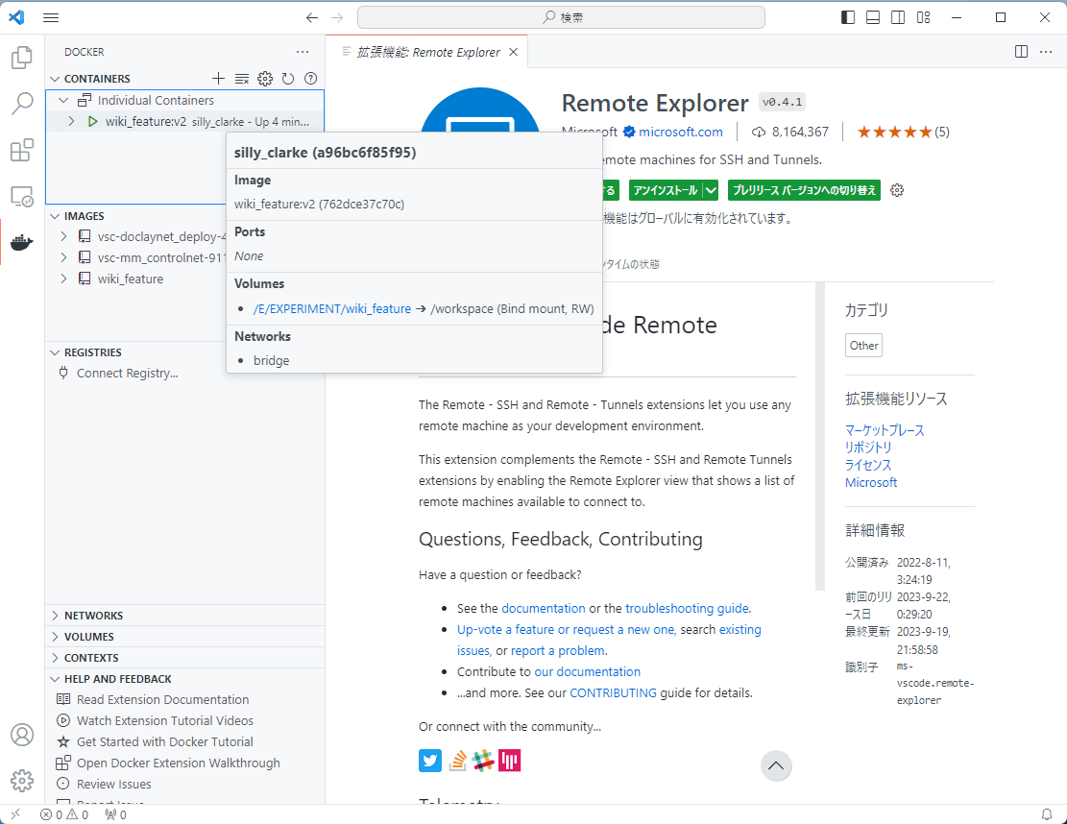Screen dimensions: 1067x824
Task: Click the troubleshooting guide link
Action: coord(688,608)
